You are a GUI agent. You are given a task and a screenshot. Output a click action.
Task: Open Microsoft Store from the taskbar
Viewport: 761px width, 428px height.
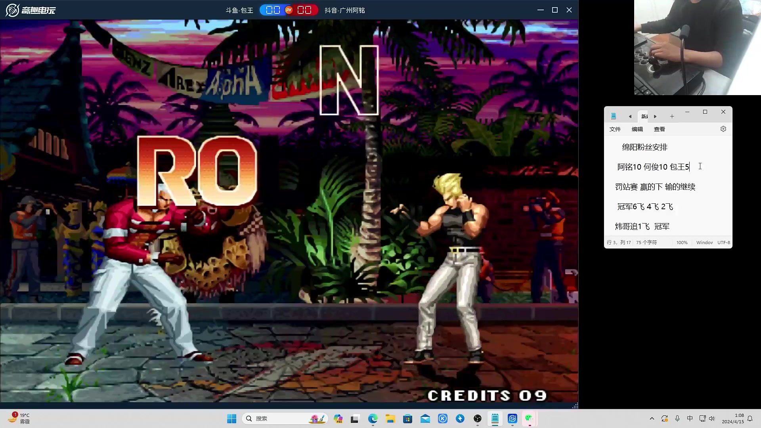[407, 418]
